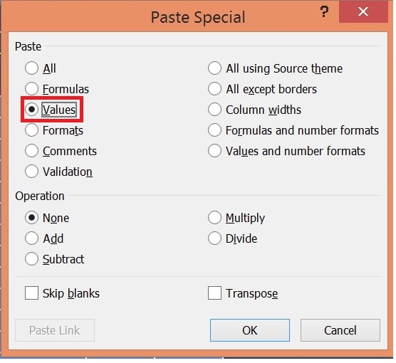Image resolution: width=396 pixels, height=363 pixels.
Task: Set the operation to Add
Action: coord(31,238)
